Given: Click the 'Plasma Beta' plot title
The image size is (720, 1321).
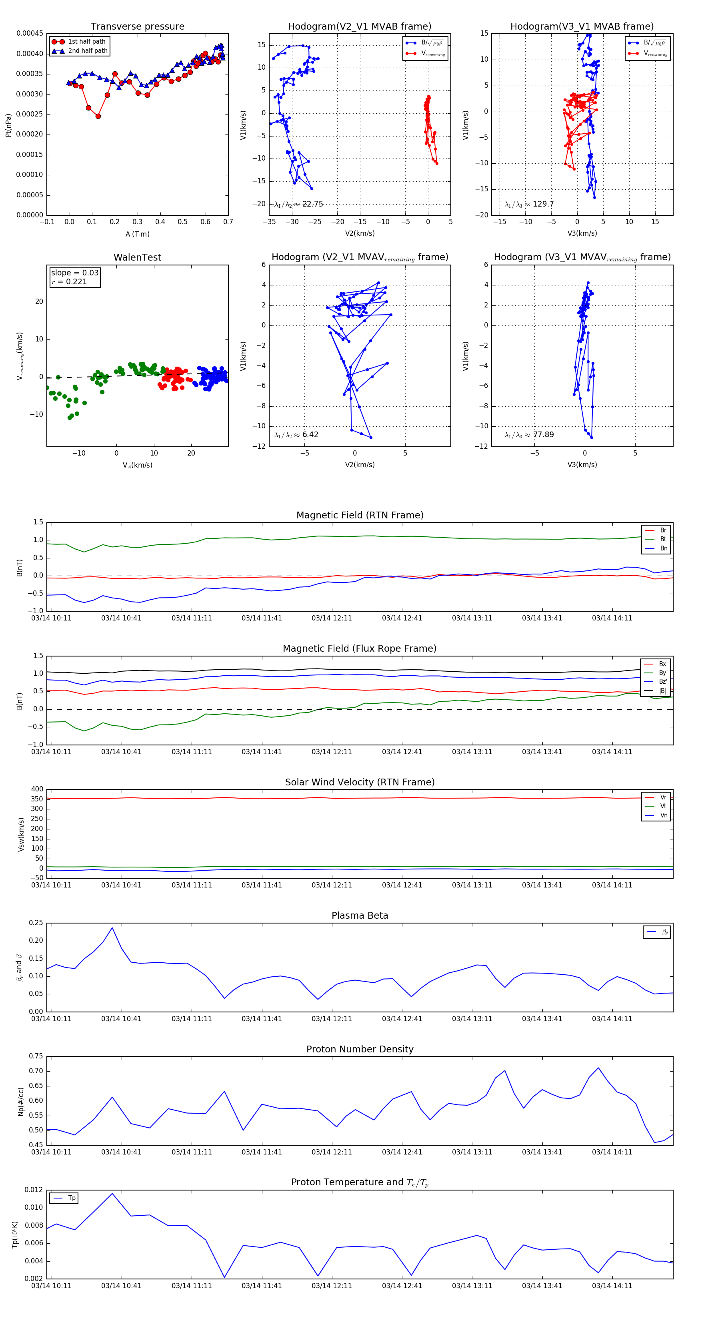Looking at the screenshot, I should 360,916.
